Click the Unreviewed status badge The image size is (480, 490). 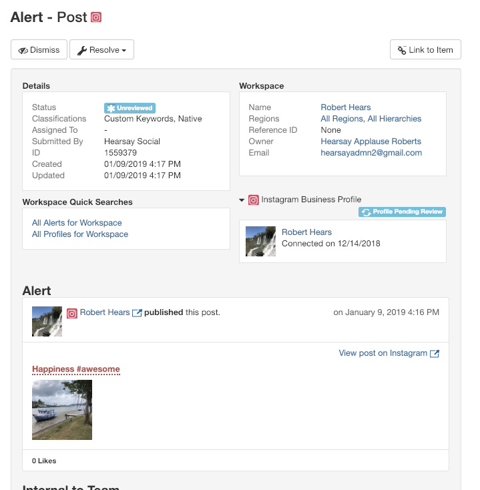(130, 108)
